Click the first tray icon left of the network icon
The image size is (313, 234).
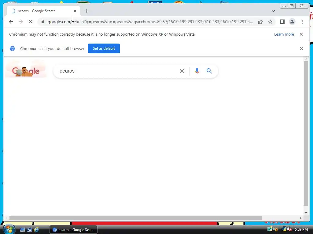275,229
